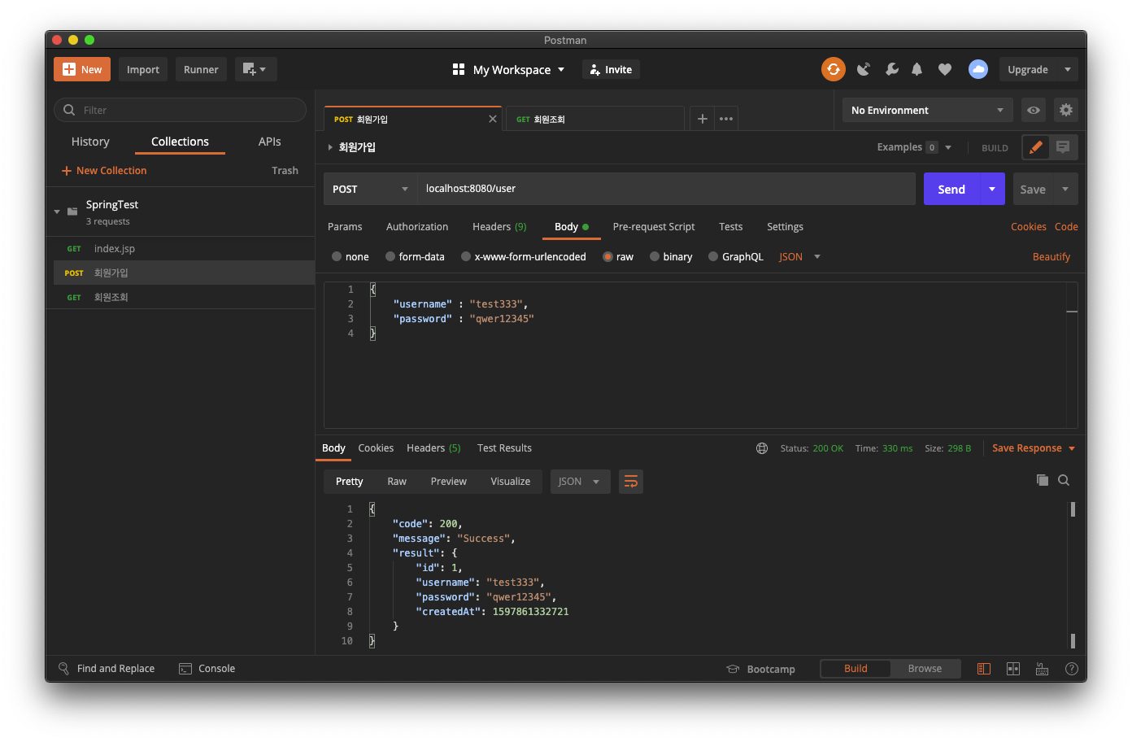Click the request URL field
The height and width of the screenshot is (742, 1132).
point(666,189)
